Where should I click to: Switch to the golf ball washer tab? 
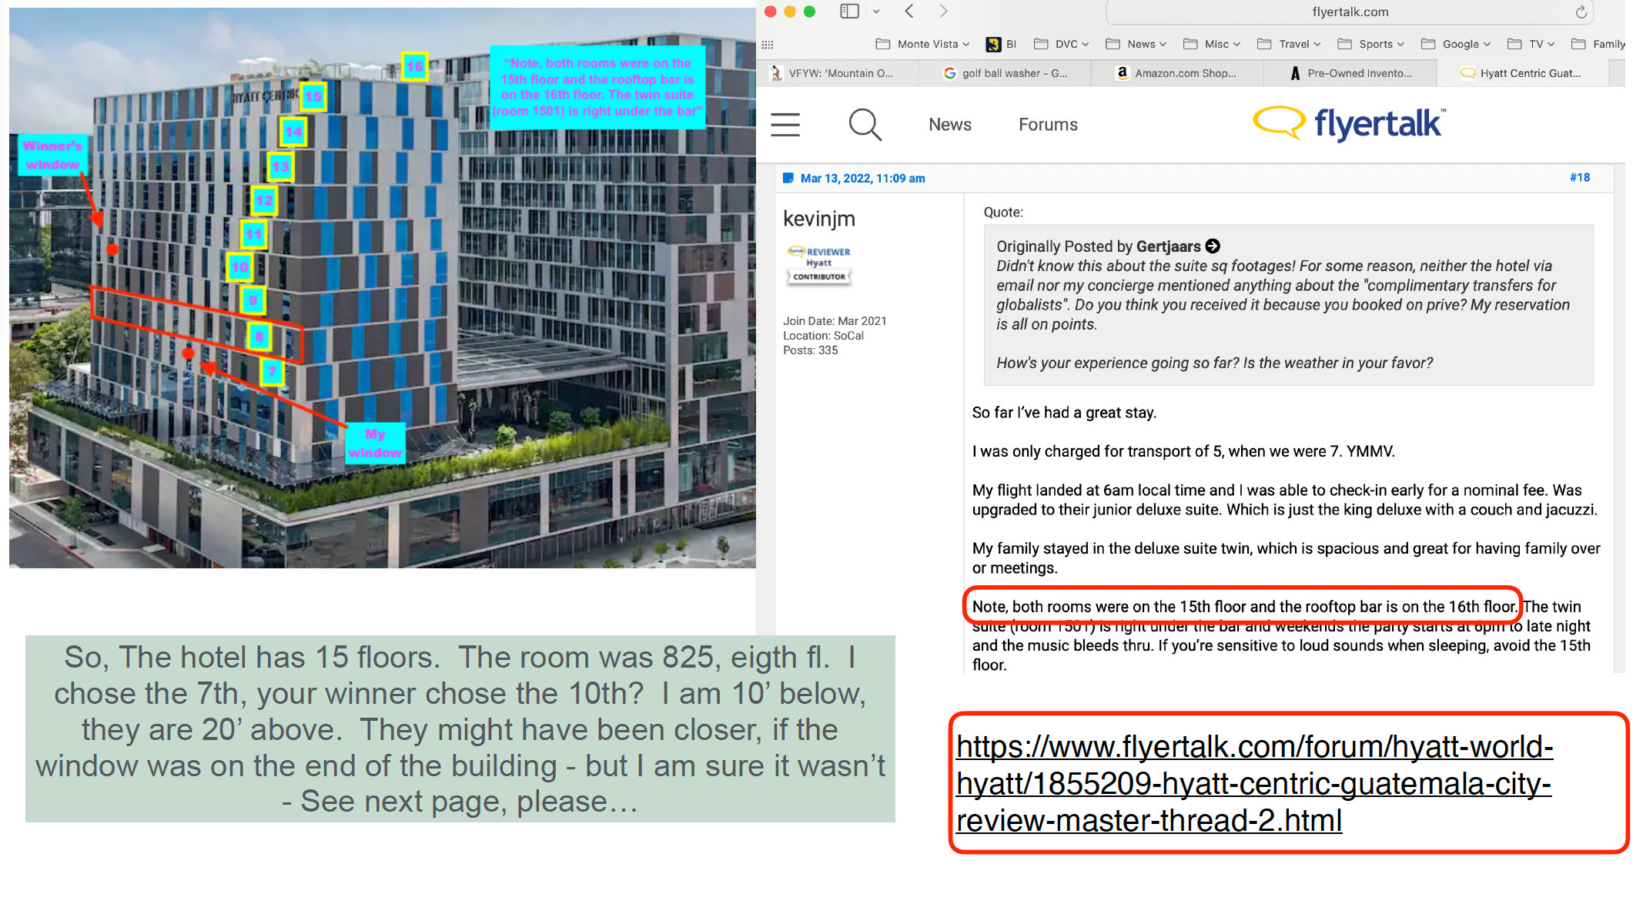point(1005,73)
